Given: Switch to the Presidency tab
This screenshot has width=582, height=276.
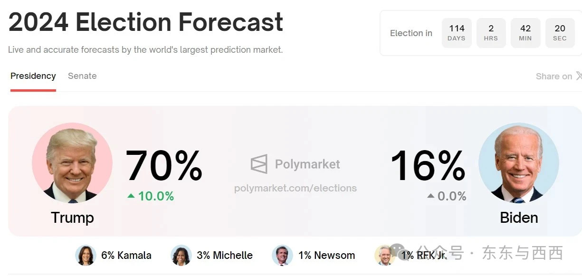Looking at the screenshot, I should coord(33,76).
